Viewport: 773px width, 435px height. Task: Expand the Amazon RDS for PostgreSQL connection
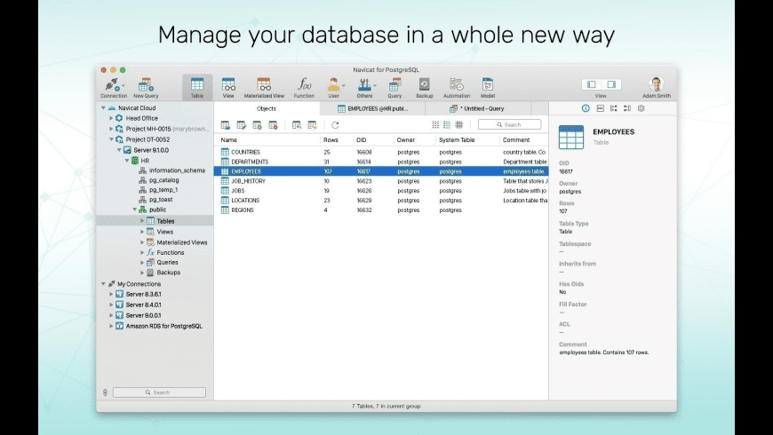point(111,326)
